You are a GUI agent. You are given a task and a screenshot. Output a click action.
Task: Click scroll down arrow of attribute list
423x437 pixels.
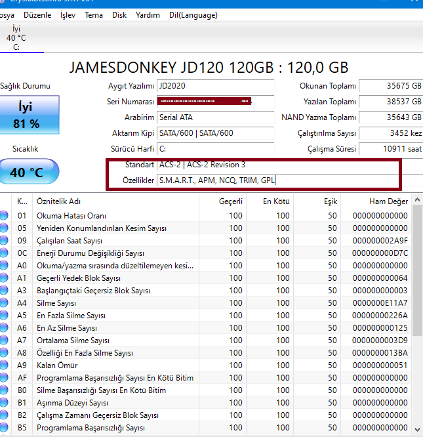pos(417,430)
